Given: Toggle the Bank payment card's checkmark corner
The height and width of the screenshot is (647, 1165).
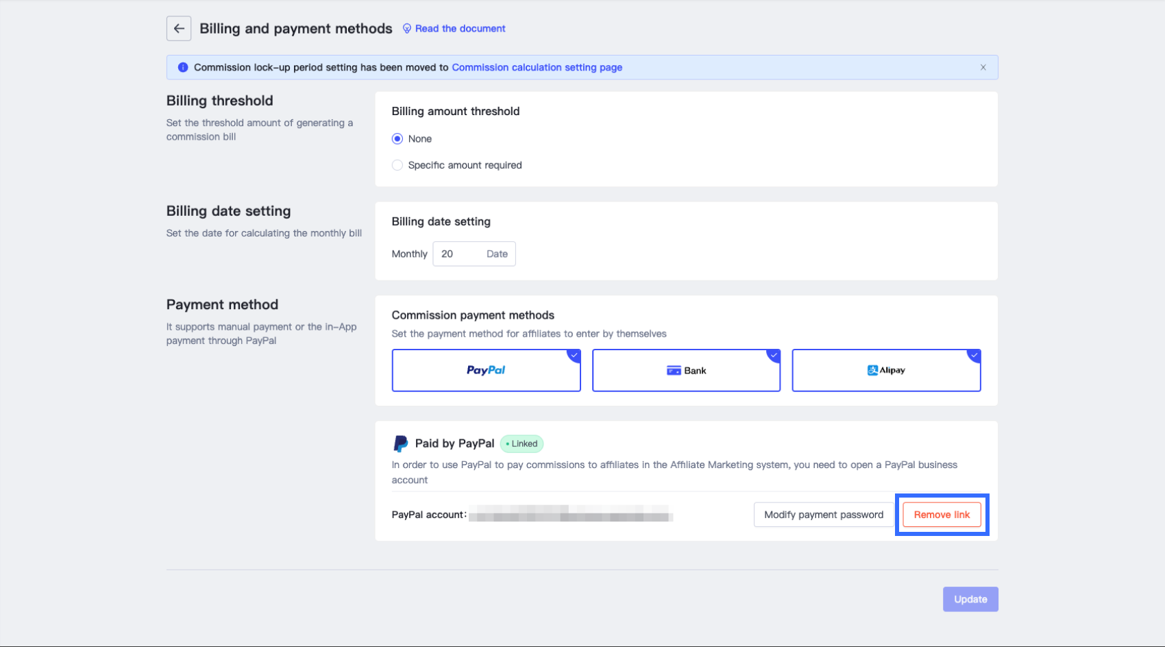Looking at the screenshot, I should 774,355.
